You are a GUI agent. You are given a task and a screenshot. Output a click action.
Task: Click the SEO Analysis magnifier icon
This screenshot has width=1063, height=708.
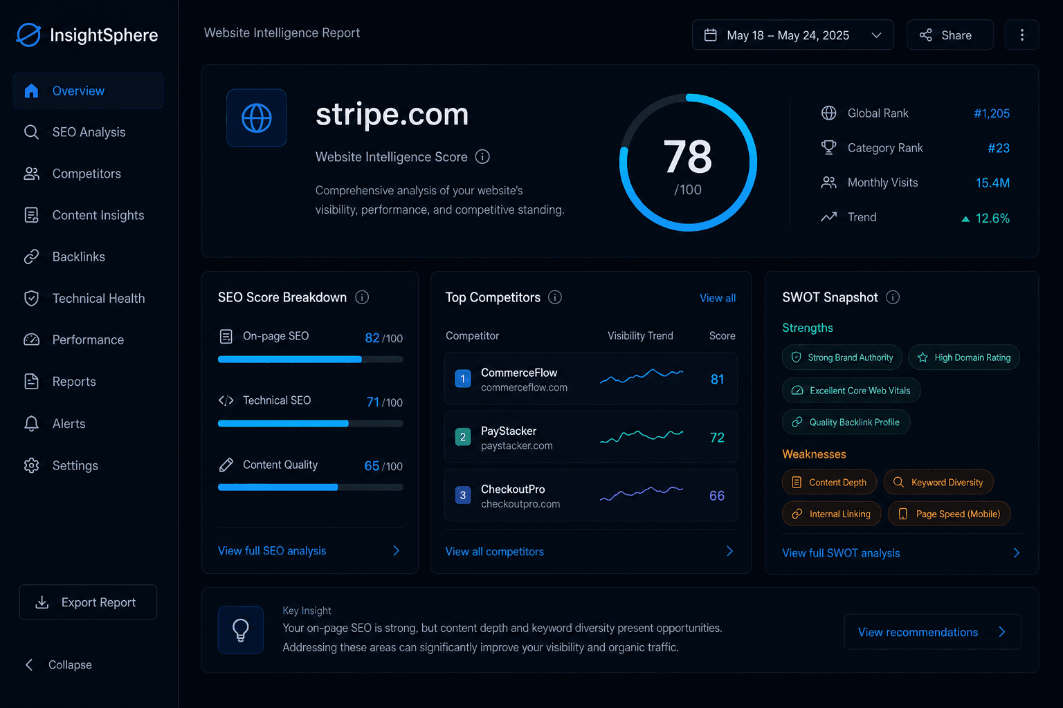[31, 132]
